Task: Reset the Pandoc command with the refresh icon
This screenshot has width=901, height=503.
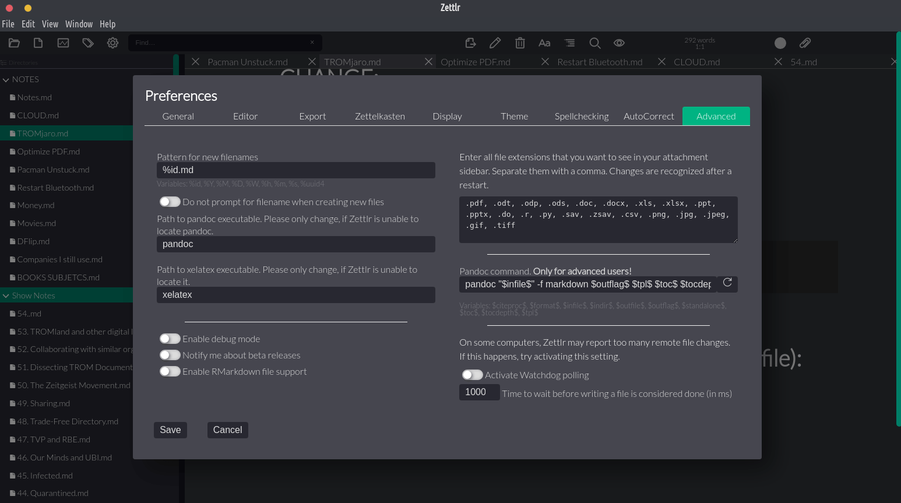Action: (x=727, y=283)
